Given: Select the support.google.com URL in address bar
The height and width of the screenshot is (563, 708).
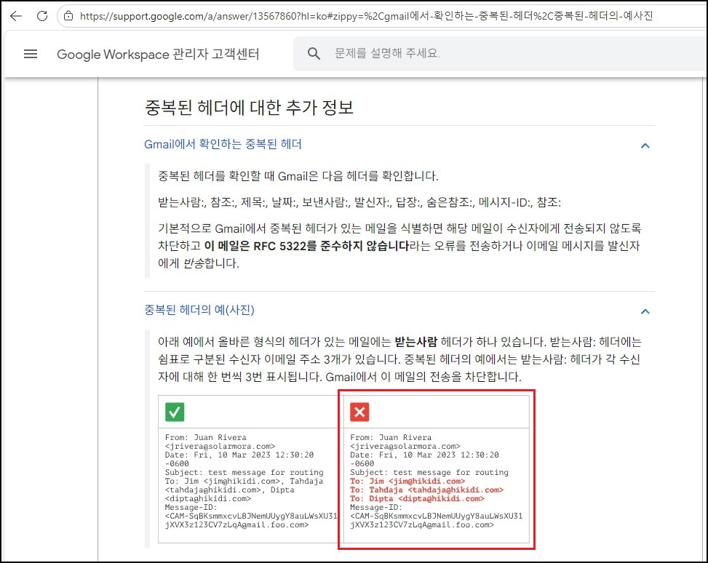Looking at the screenshot, I should tap(366, 16).
